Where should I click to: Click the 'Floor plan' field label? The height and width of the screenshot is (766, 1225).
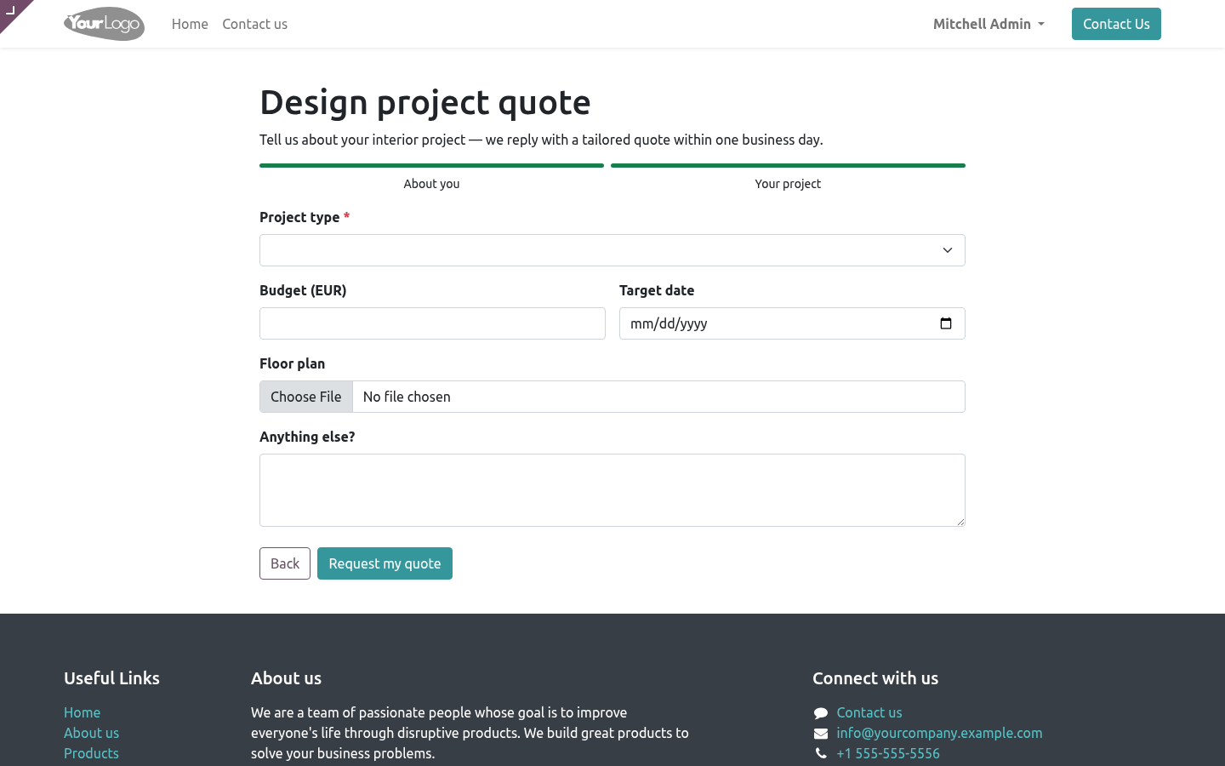point(292,363)
